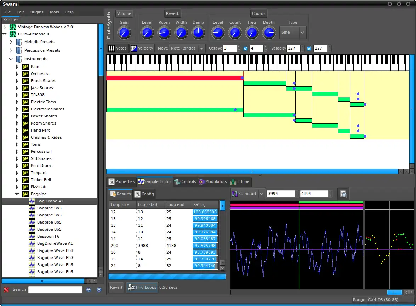
Task: Click the Volume Gain knob
Action: pos(124,33)
